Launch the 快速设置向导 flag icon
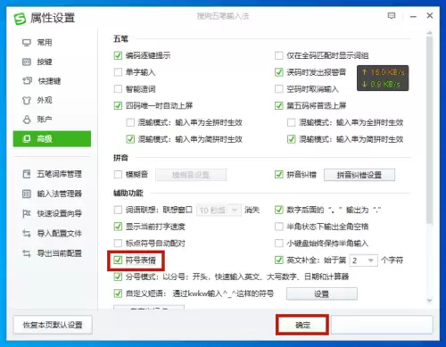Image resolution: width=446 pixels, height=347 pixels. (27, 213)
